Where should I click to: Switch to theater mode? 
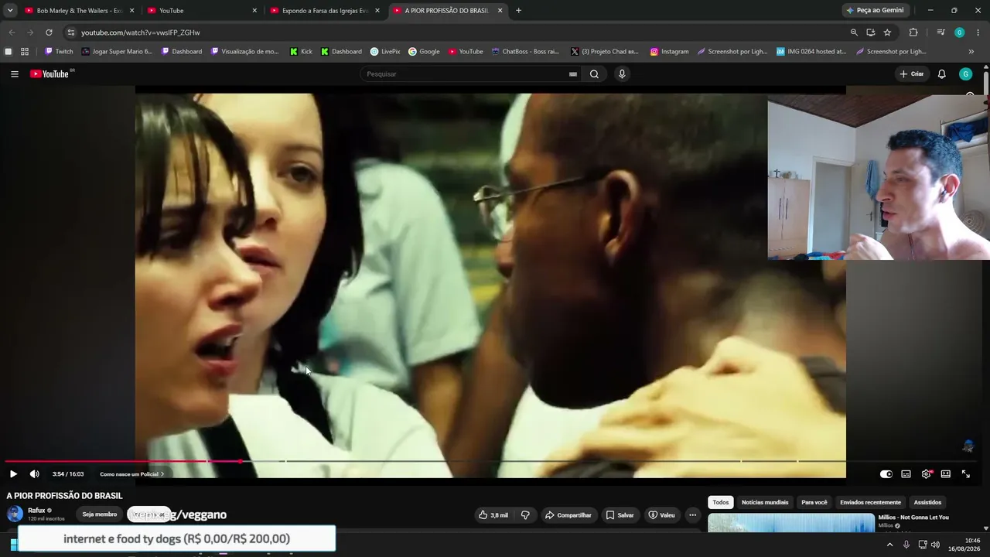point(946,474)
